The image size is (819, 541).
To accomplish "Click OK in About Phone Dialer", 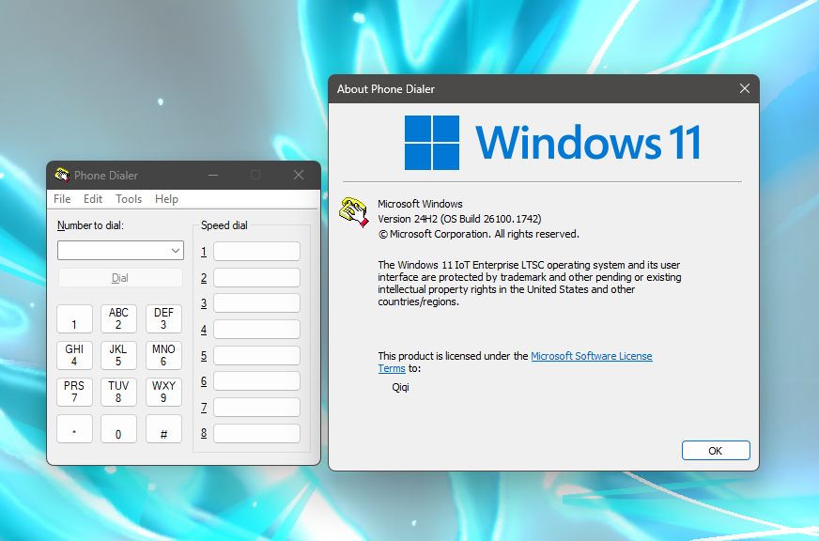I will coord(716,451).
